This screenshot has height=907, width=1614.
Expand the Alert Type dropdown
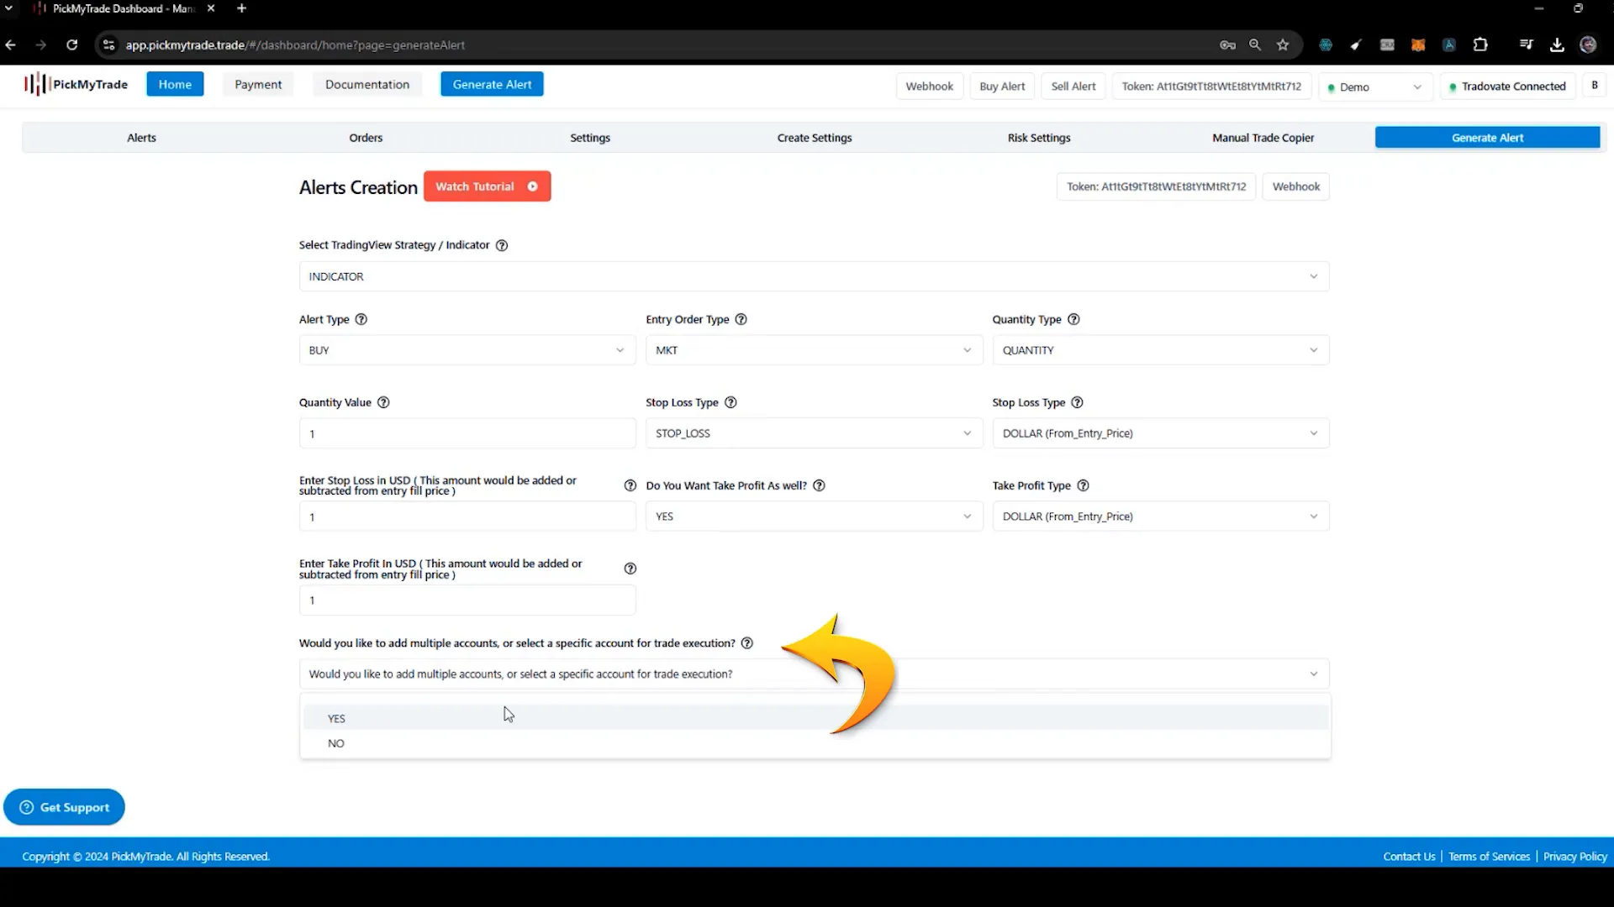(467, 350)
